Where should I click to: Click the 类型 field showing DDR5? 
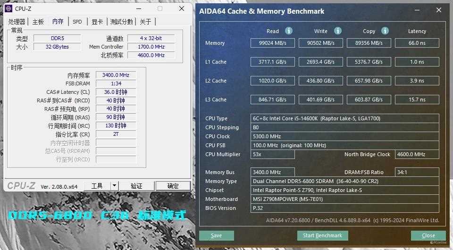(x=57, y=38)
